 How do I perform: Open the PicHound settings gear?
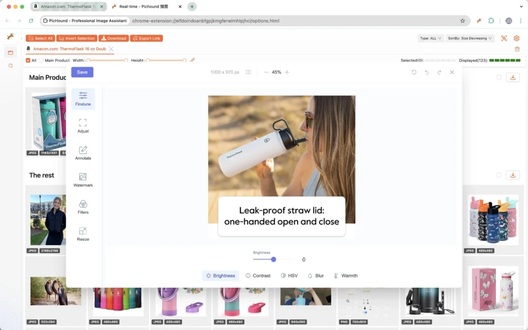coord(517,38)
